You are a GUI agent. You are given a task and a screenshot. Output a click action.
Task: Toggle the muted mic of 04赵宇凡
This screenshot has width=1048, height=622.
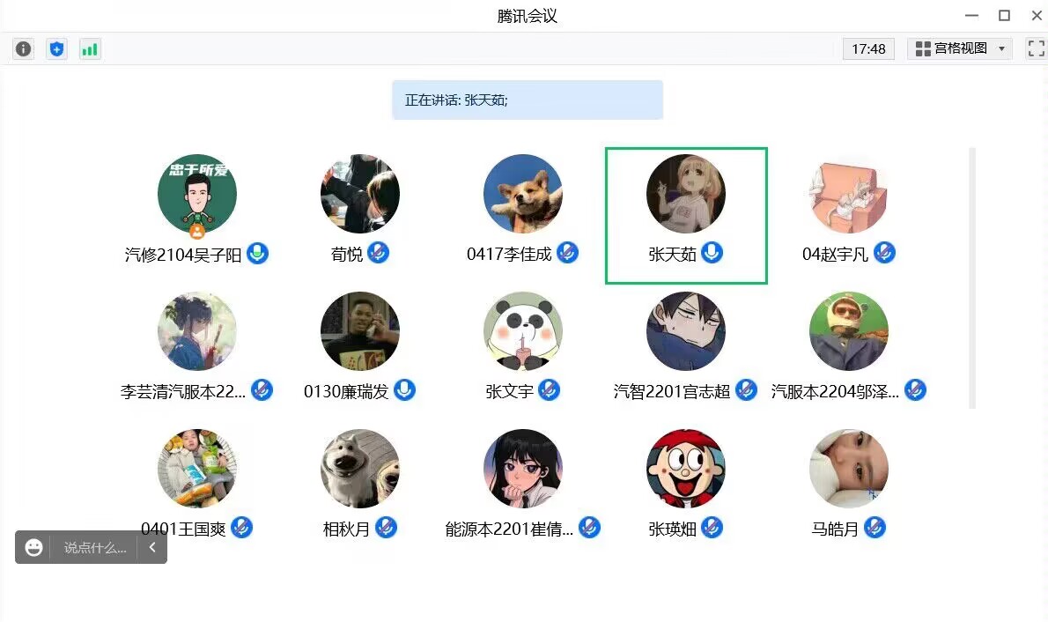point(884,253)
